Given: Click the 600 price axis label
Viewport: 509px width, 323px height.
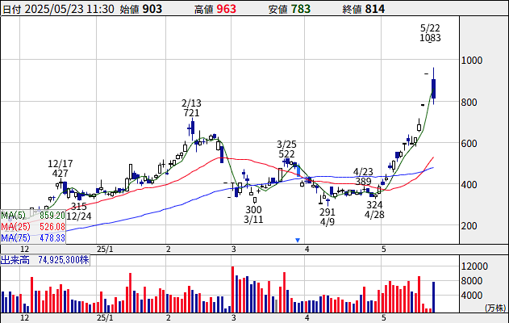Looking at the screenshot, I should pos(469,144).
